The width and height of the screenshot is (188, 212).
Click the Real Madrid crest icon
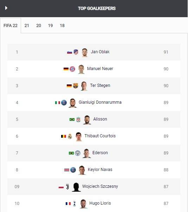70,136
